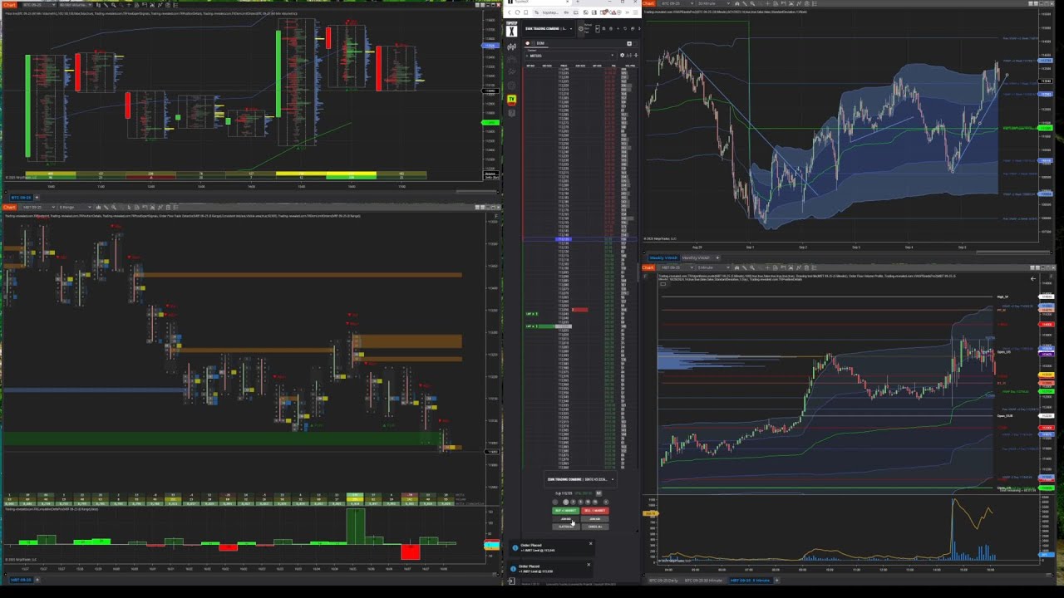Switch to the Weekly VWAP tab
1064x598 pixels.
tap(663, 257)
